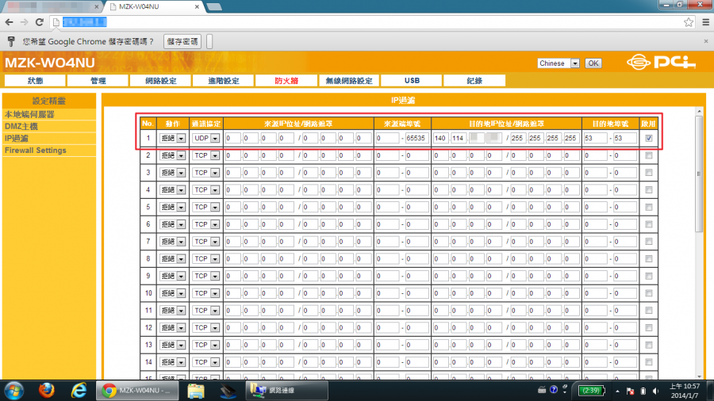Tick the enable checkbox for rule 5
Viewport: 714px width, 401px height.
(650, 207)
